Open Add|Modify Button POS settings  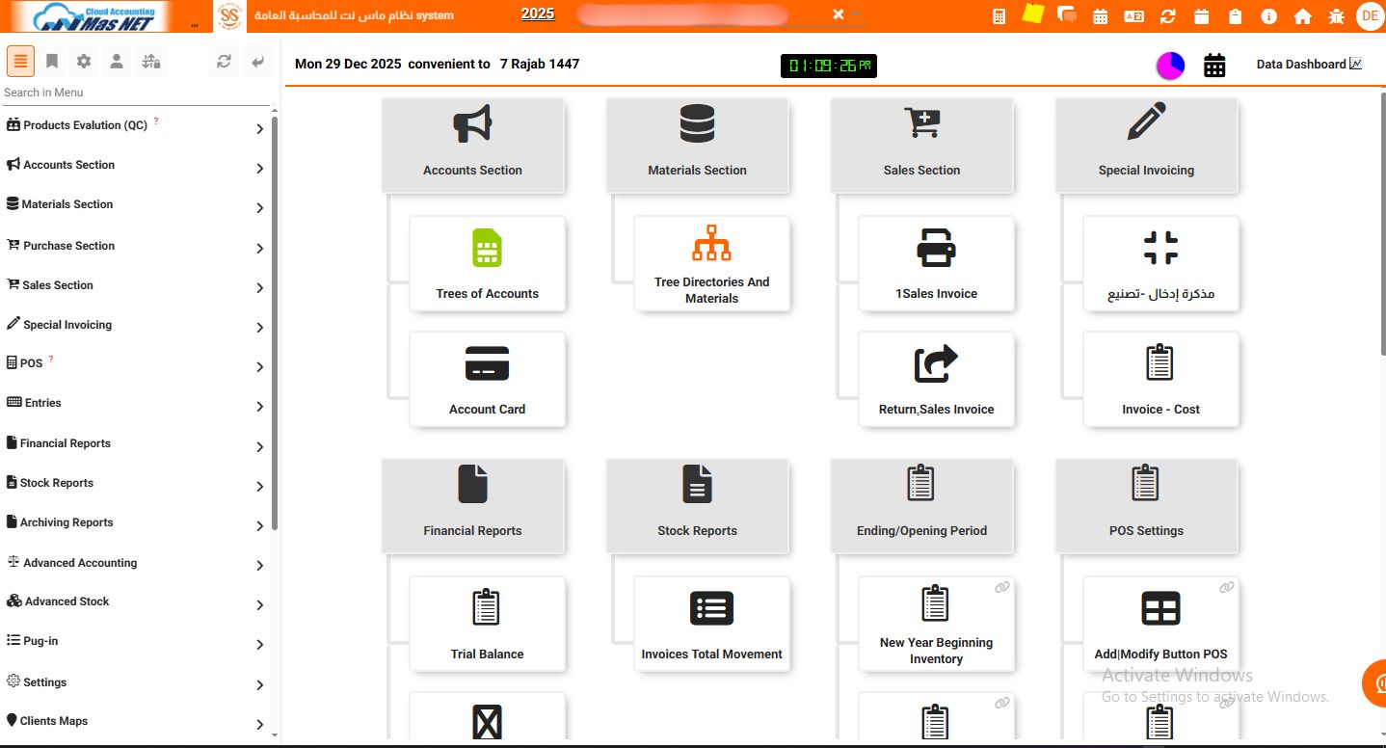coord(1160,624)
